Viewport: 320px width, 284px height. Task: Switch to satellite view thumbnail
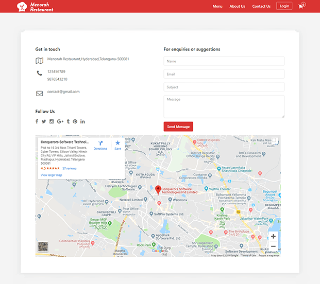click(43, 246)
